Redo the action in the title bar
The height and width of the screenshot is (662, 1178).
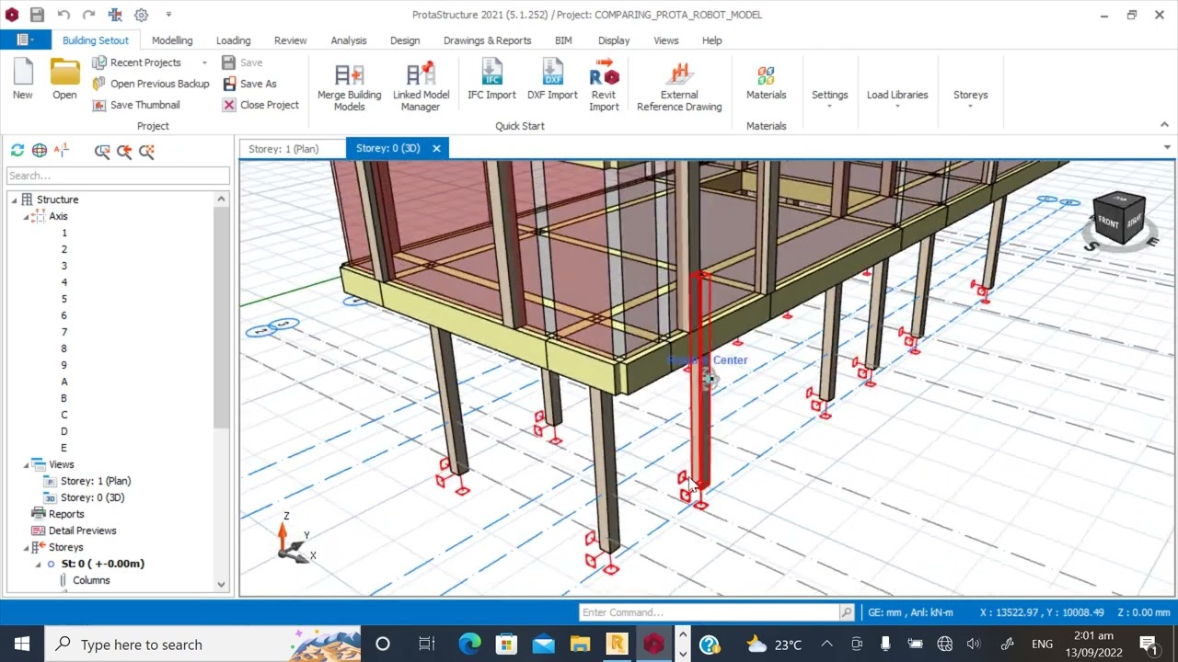click(x=89, y=15)
